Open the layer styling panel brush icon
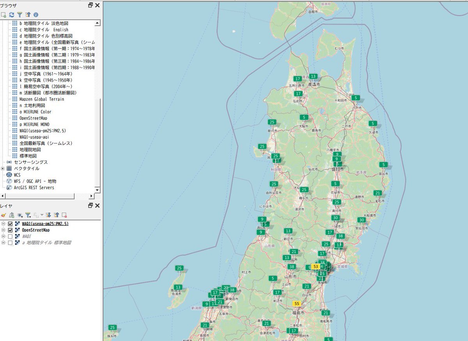Image resolution: width=468 pixels, height=341 pixels. 4,215
